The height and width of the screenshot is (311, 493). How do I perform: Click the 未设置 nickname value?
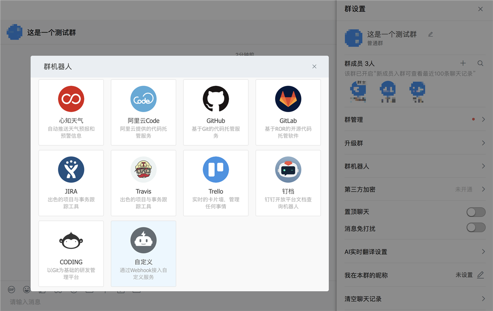click(464, 275)
